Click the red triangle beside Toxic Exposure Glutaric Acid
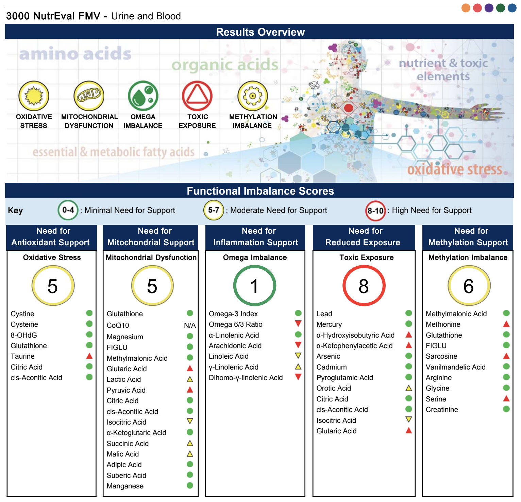This screenshot has height=502, width=521. pyautogui.click(x=409, y=430)
